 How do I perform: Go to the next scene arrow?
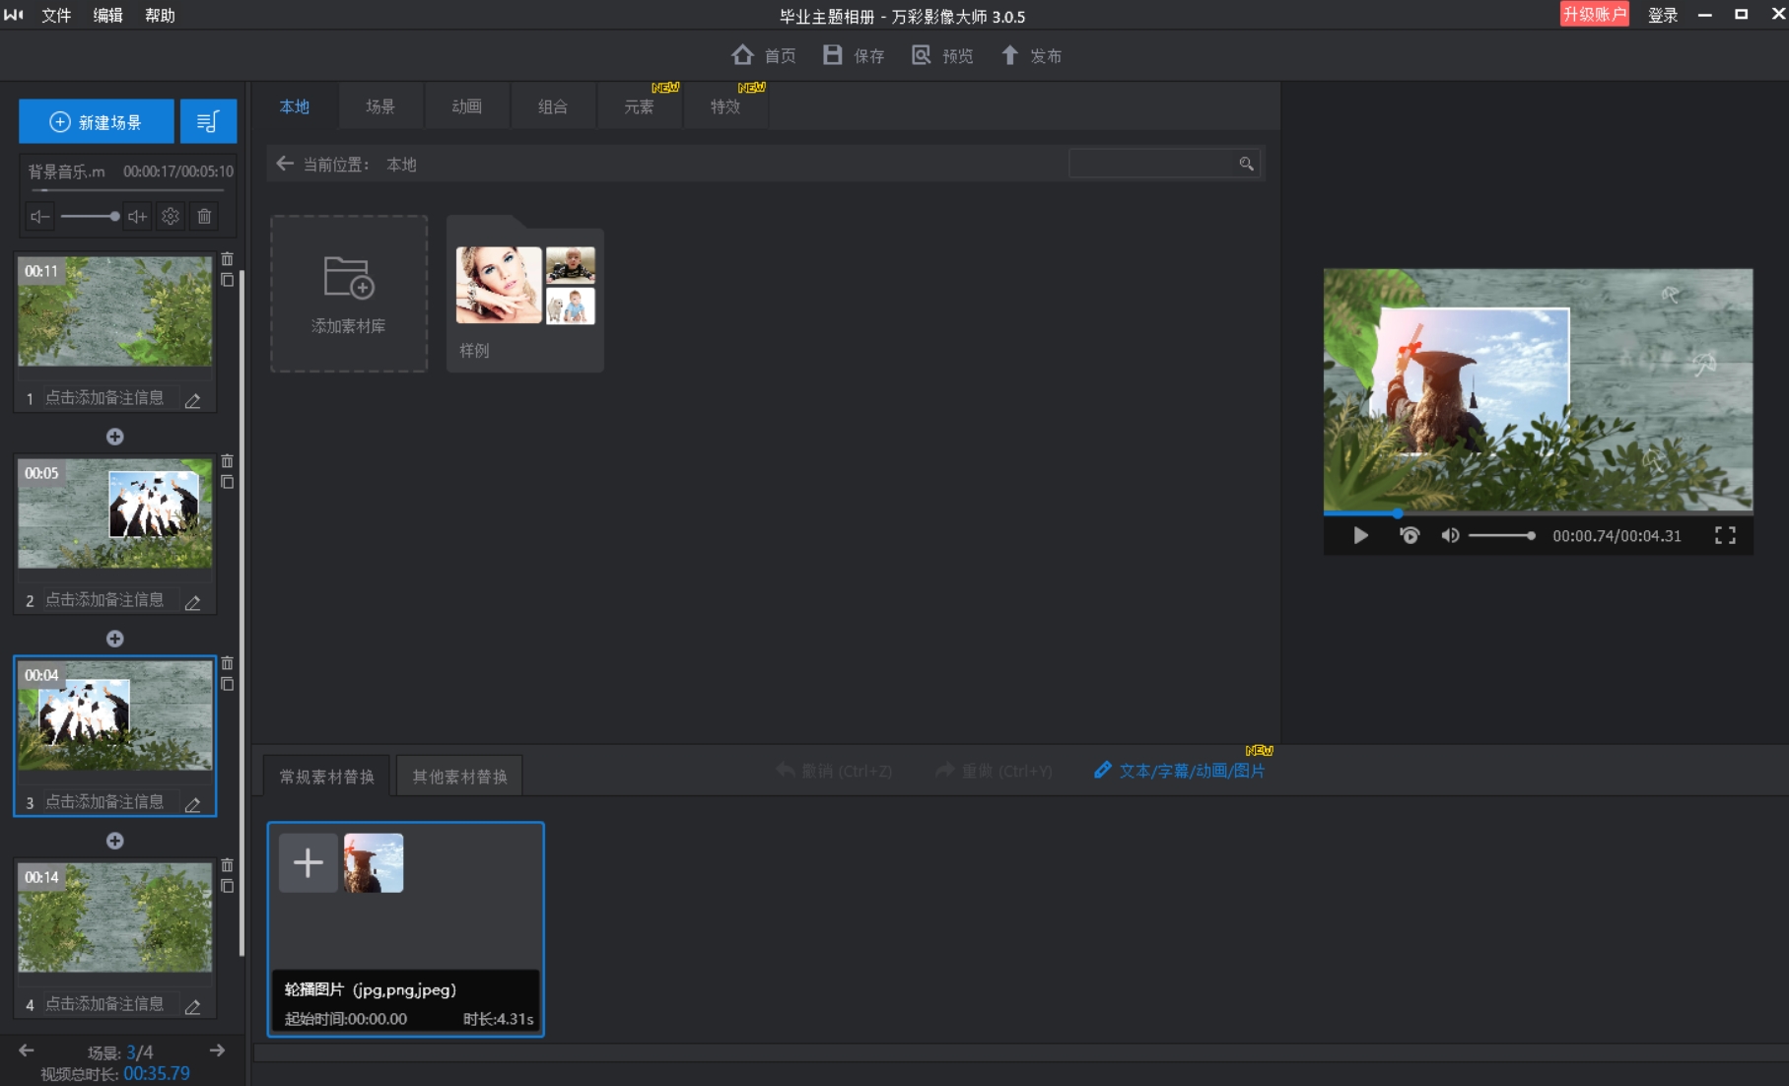point(218,1051)
